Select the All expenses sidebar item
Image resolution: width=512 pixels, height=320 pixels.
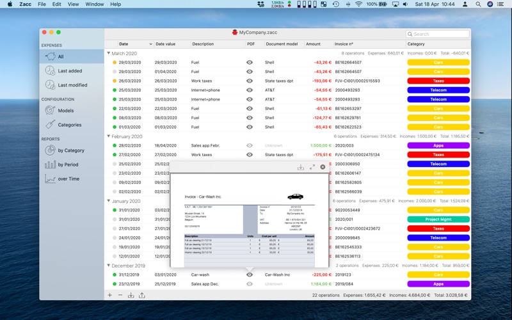[x=72, y=56]
